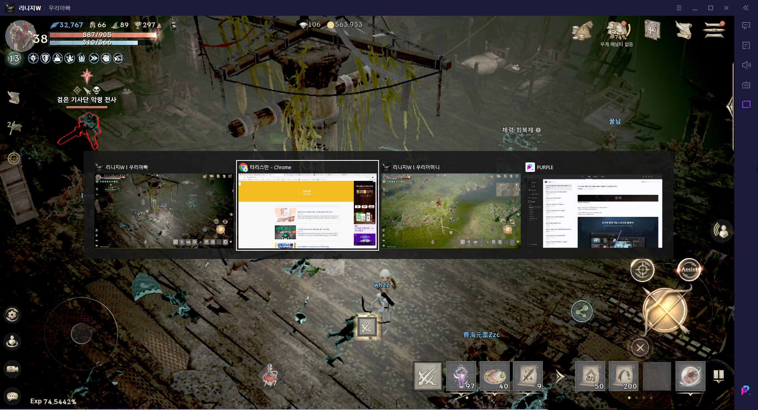Open the game settings gear icon

(12, 315)
